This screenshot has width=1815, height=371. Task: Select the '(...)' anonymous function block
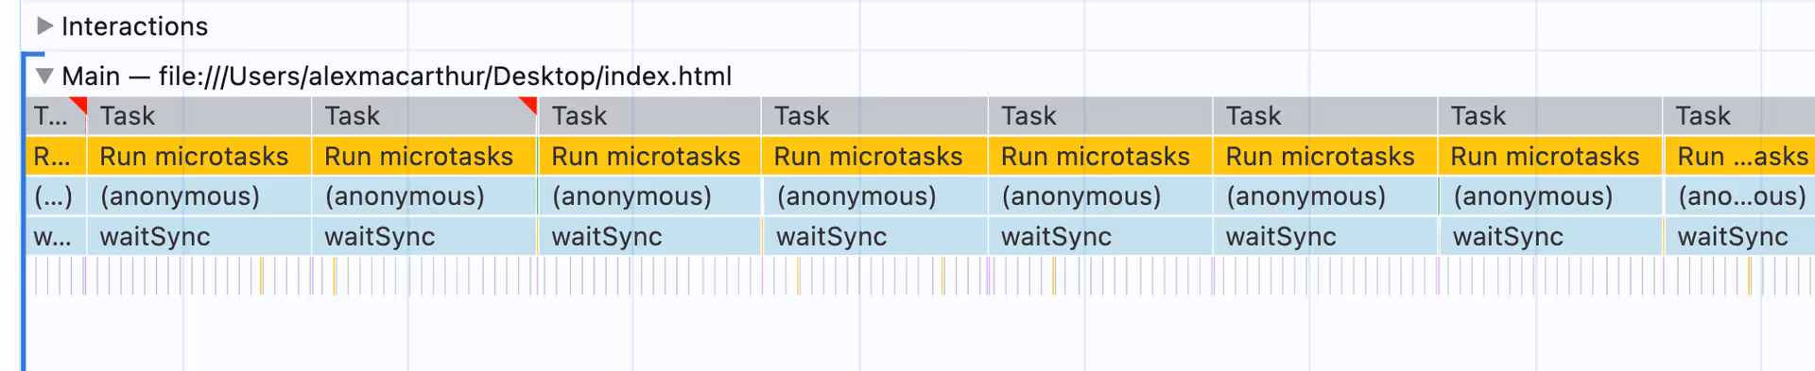56,196
